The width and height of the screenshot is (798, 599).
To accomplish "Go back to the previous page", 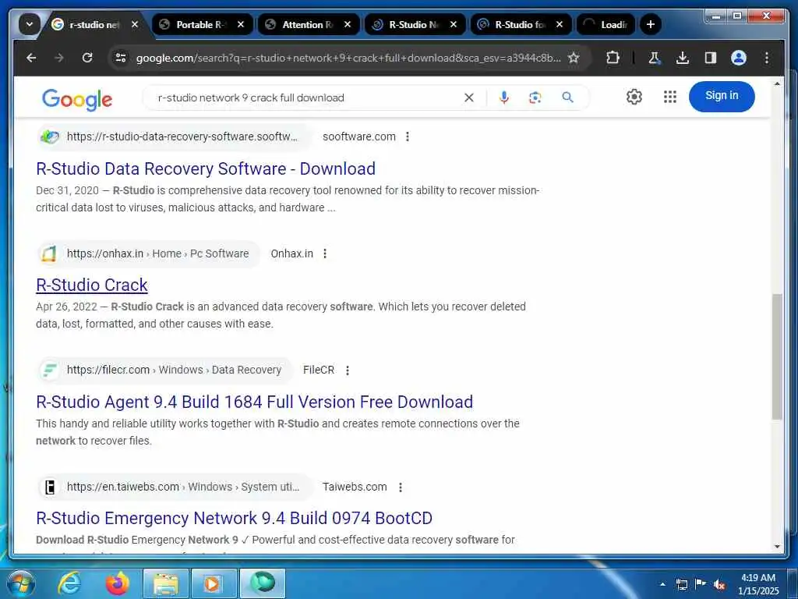I will pyautogui.click(x=31, y=58).
